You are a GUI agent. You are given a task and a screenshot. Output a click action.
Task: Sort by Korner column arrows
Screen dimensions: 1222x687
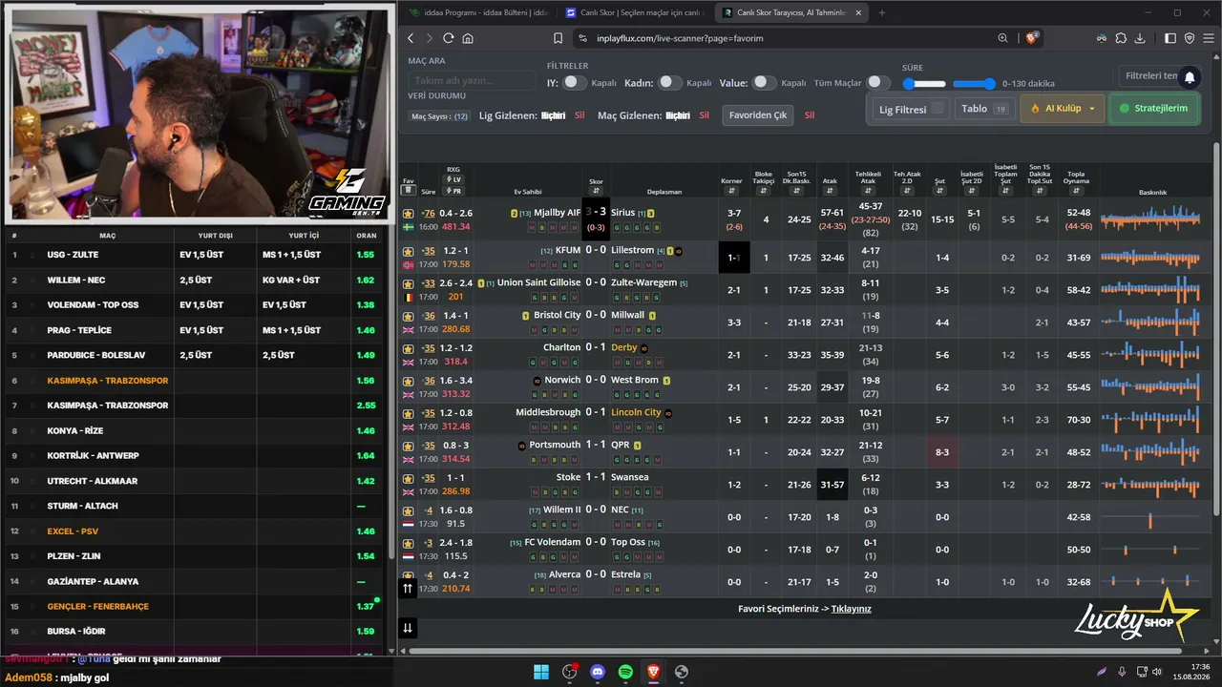(731, 191)
